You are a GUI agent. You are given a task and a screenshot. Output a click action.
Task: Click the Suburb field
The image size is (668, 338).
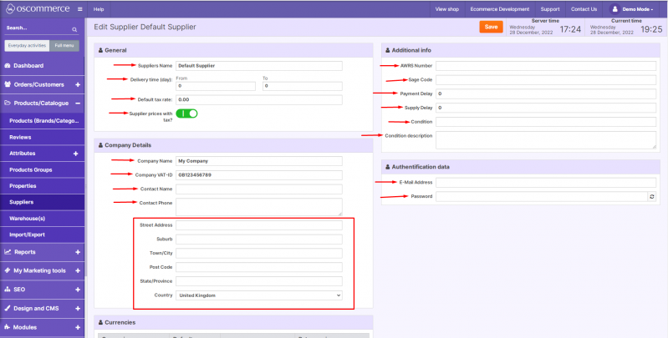259,240
